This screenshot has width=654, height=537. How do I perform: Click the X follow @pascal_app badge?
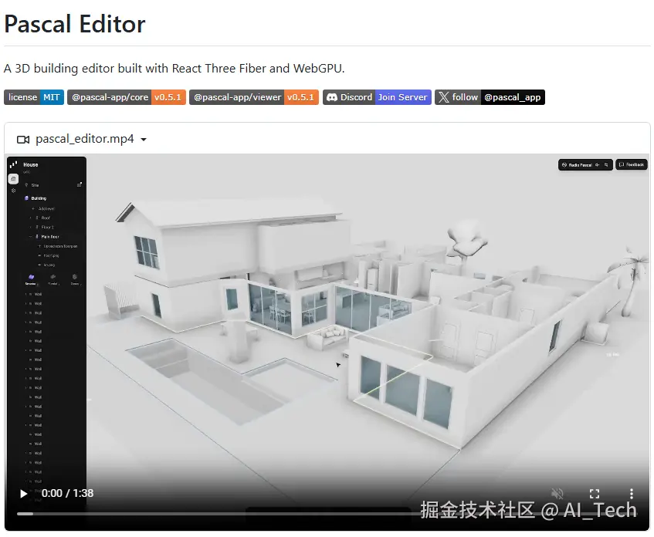coord(490,97)
